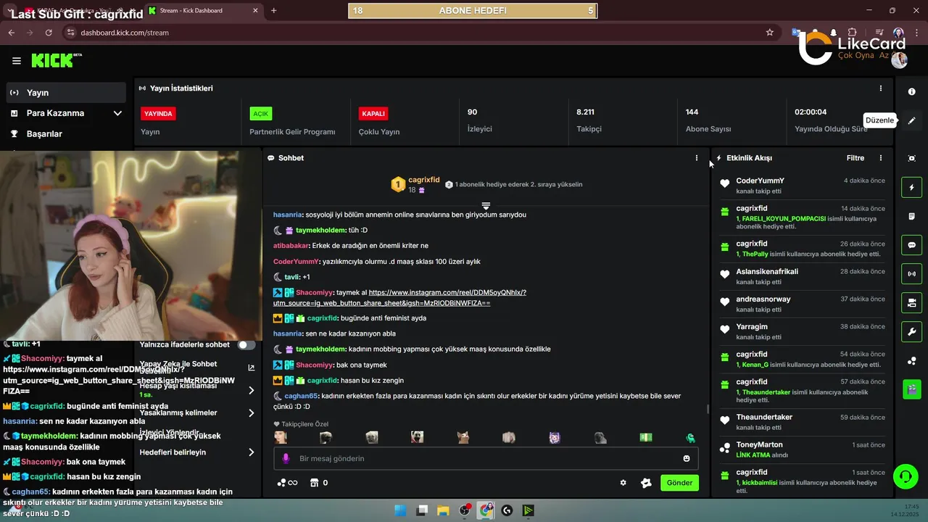
Task: Click the KAPALI multistream badge
Action: (x=373, y=114)
